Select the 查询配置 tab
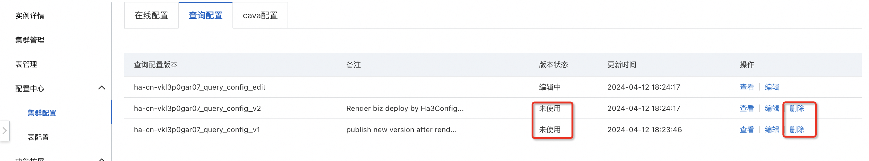Viewport: 869px width, 161px height. click(x=205, y=15)
